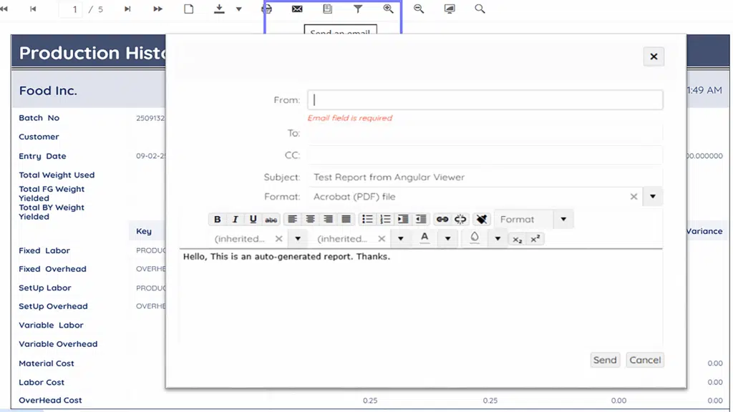Insert an ordered numbered list
Screen dimensions: 733x412
385,219
